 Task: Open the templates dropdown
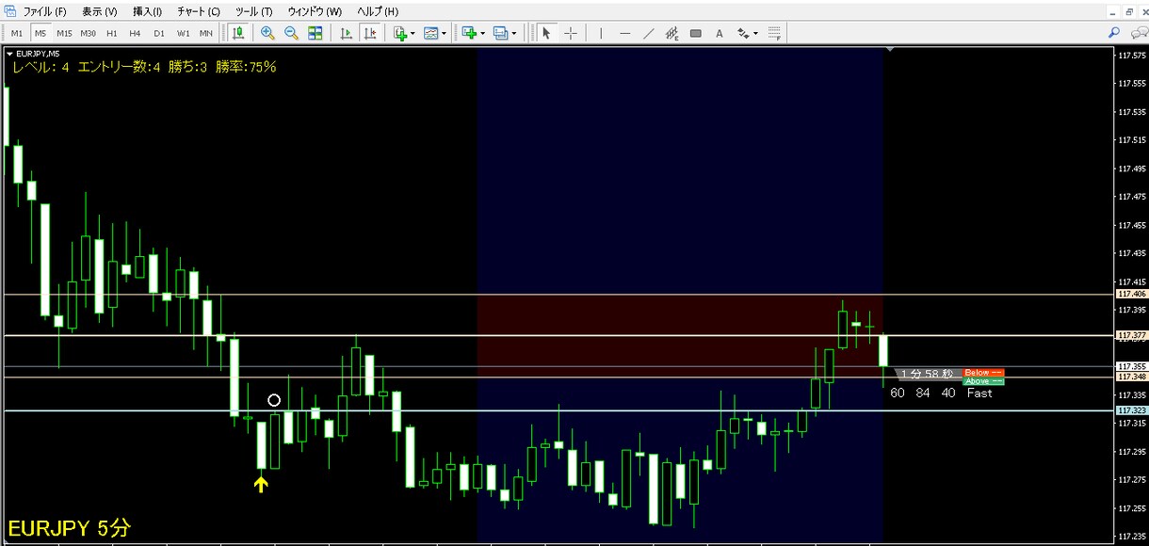[x=435, y=33]
